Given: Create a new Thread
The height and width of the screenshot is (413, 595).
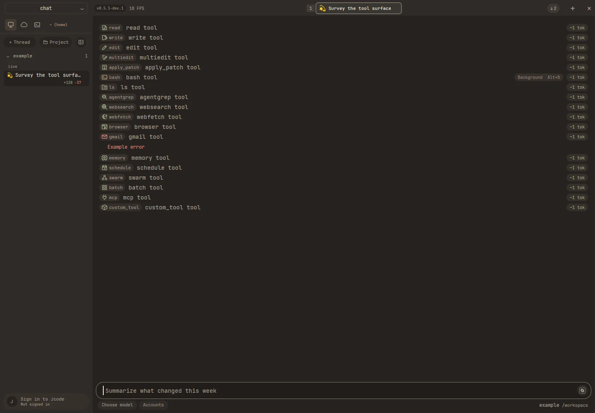Looking at the screenshot, I should [x=19, y=42].
